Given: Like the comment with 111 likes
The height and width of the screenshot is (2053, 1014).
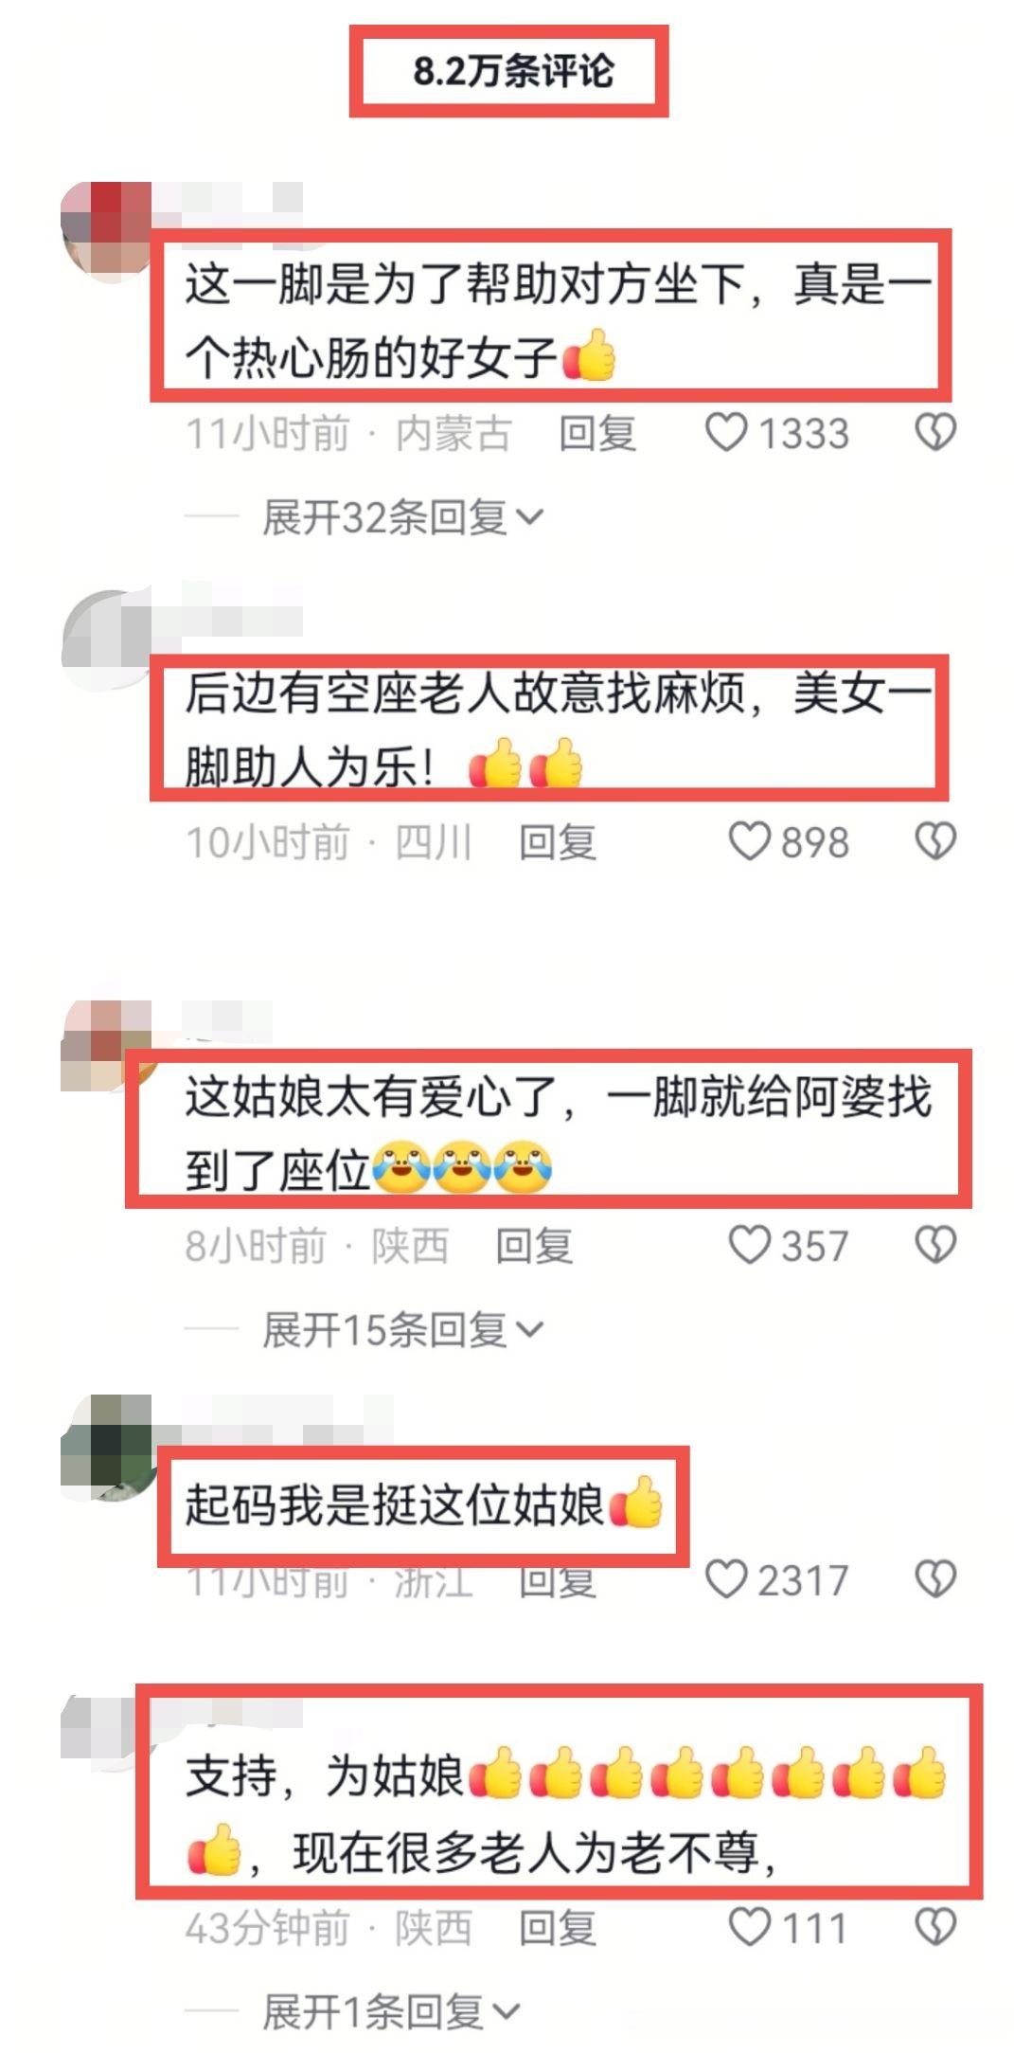Looking at the screenshot, I should pyautogui.click(x=750, y=1927).
